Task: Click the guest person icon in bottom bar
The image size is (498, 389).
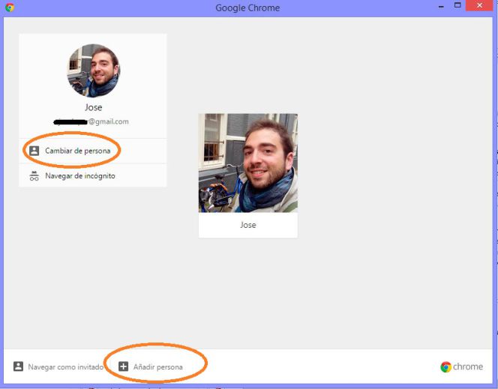Action: 19,367
